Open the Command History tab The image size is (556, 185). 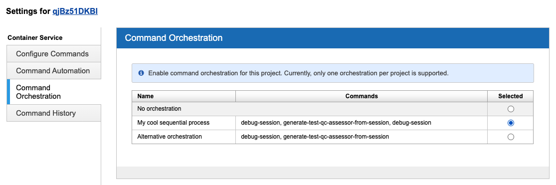coord(54,113)
